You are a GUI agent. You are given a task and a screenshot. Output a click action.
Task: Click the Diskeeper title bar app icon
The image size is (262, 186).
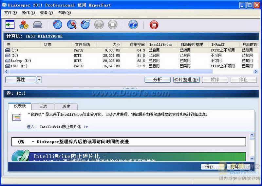point(4,5)
